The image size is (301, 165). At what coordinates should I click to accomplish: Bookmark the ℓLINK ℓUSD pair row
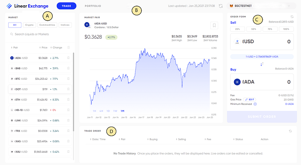coord(68,120)
